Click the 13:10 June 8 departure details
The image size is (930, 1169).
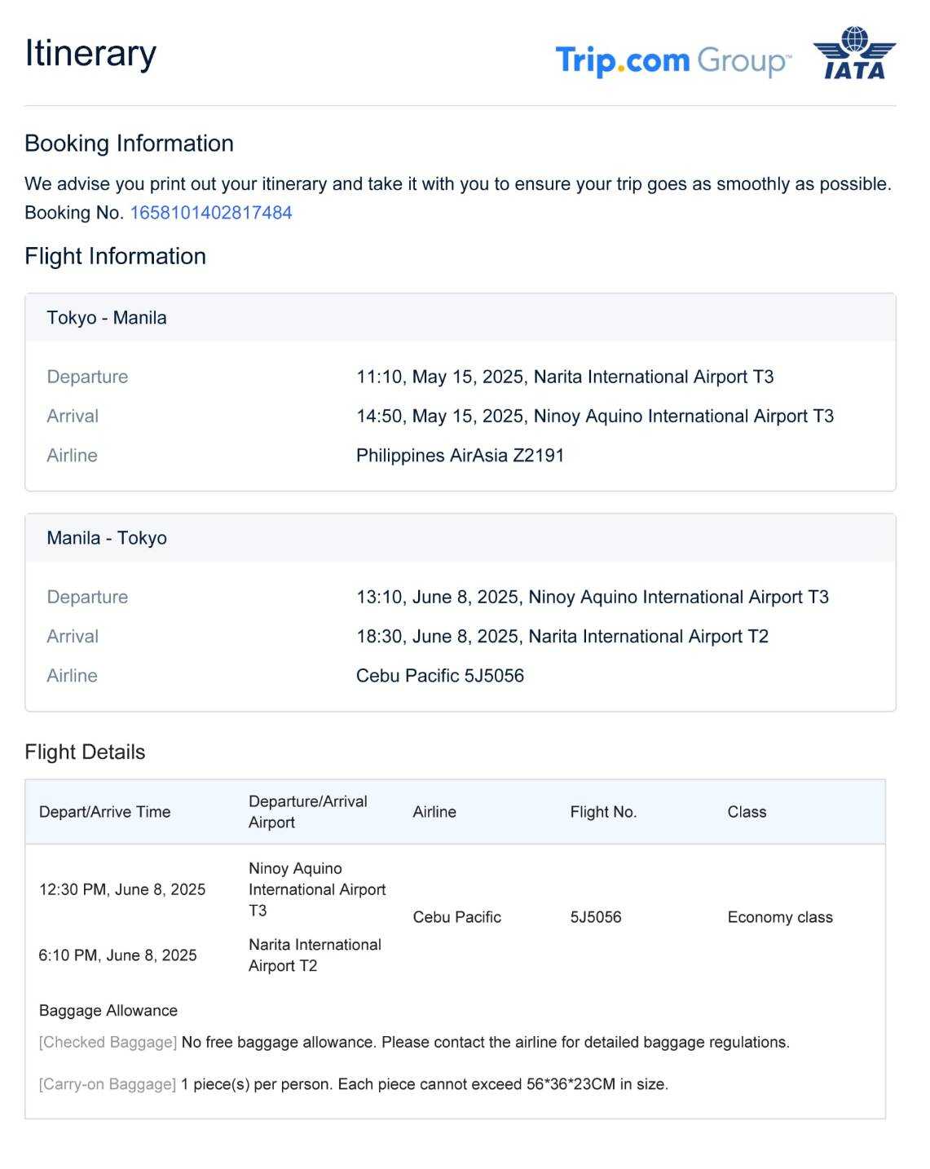tap(592, 598)
